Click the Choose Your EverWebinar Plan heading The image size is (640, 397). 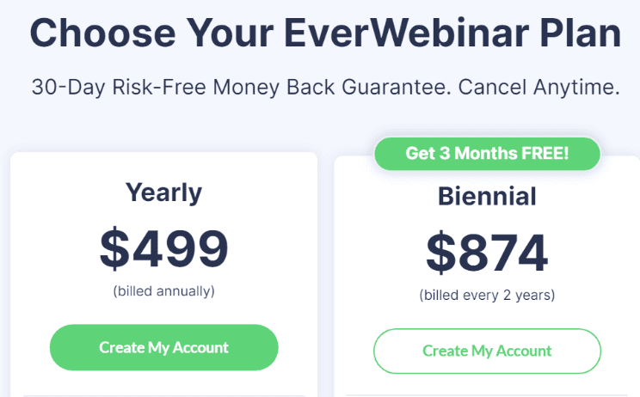coord(324,33)
